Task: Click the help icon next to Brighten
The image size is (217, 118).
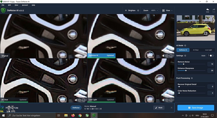Action: point(138,10)
